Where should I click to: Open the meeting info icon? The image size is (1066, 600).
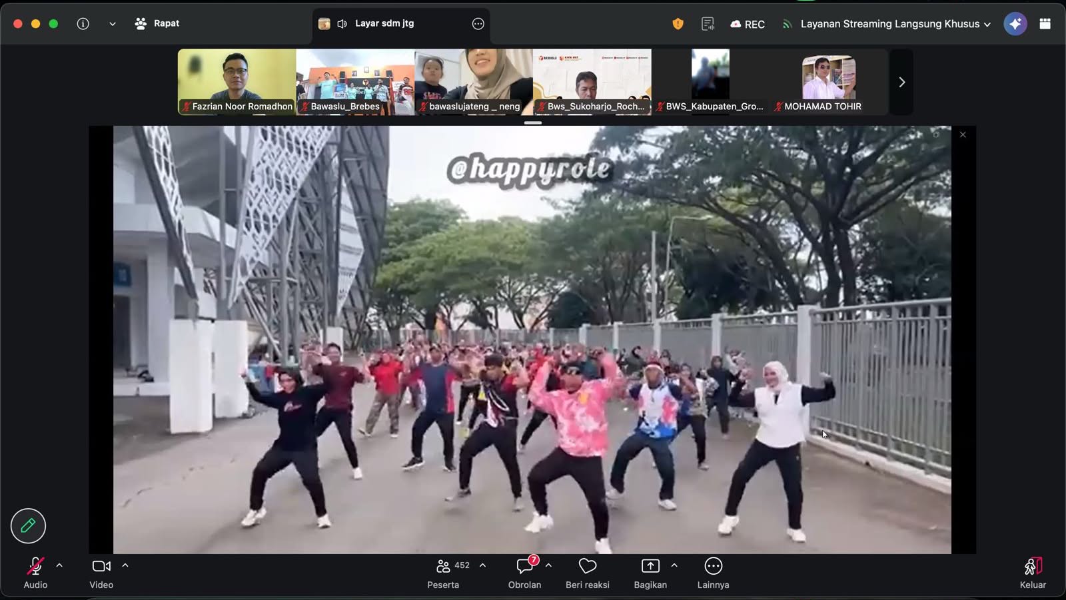pyautogui.click(x=83, y=23)
